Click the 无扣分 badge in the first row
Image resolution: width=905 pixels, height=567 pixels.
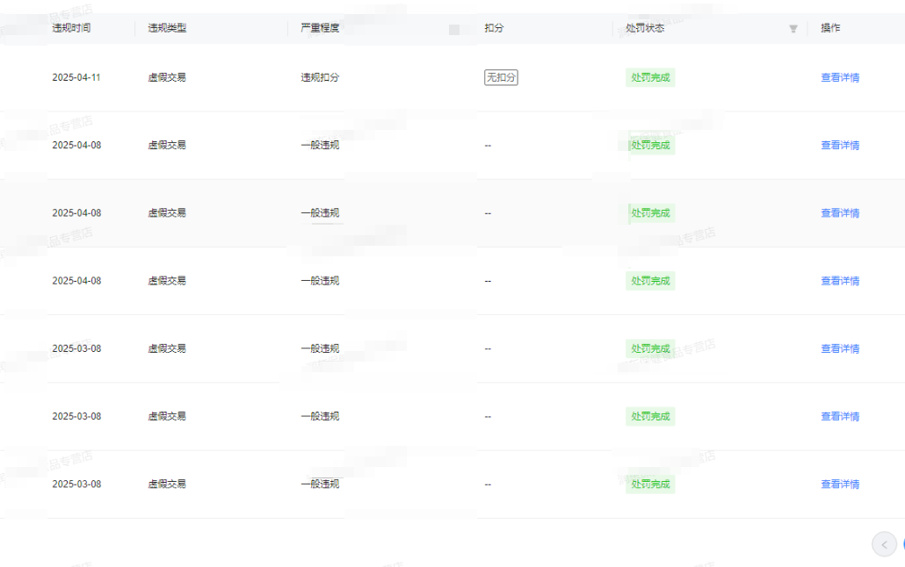pos(499,77)
